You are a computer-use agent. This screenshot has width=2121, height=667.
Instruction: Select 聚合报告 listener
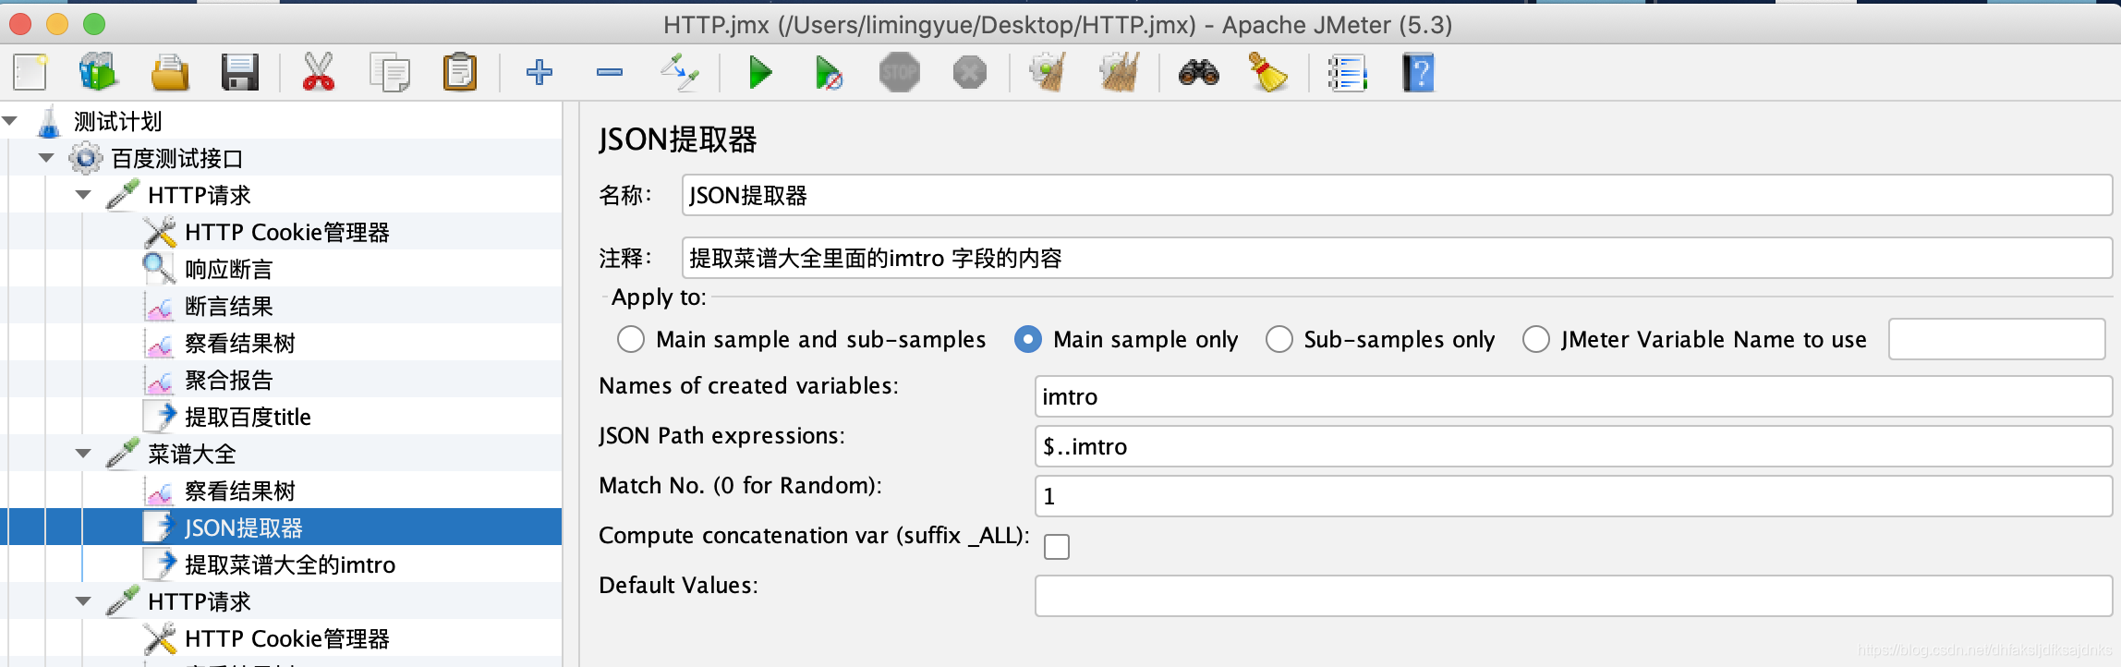coord(229,380)
